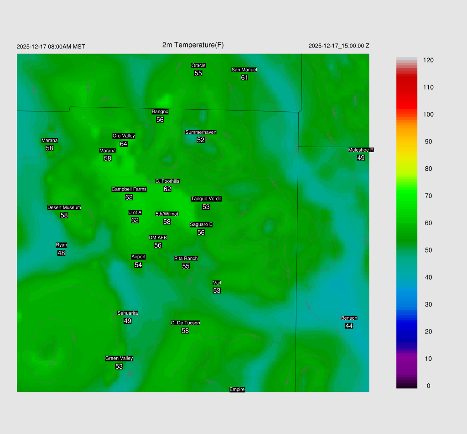Click the 08:00AM MST timestamp text
Viewport: 467px width, 434px height.
tap(51, 47)
